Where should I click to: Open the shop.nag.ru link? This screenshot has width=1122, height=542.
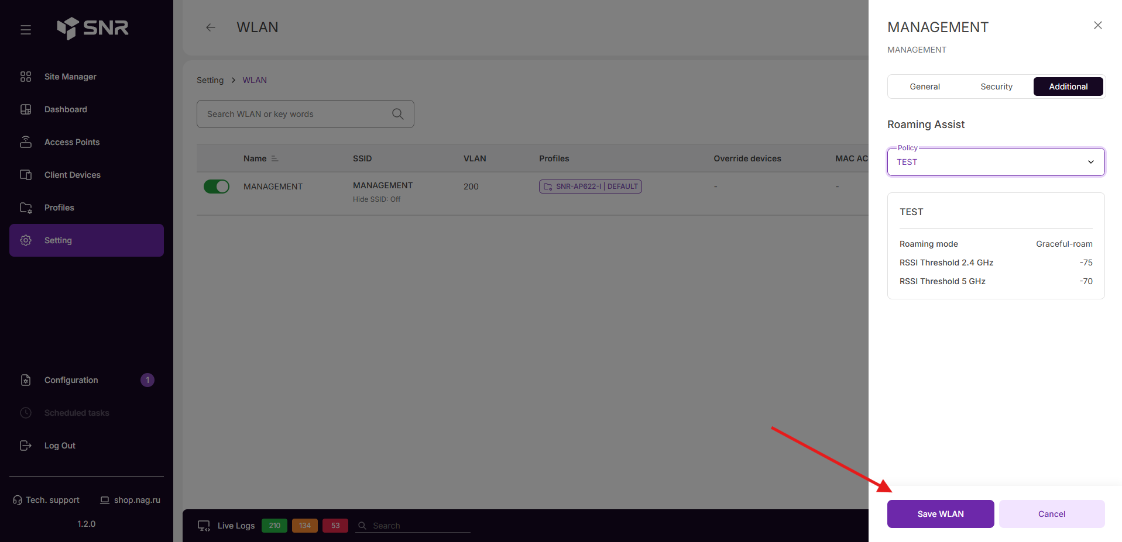click(131, 500)
